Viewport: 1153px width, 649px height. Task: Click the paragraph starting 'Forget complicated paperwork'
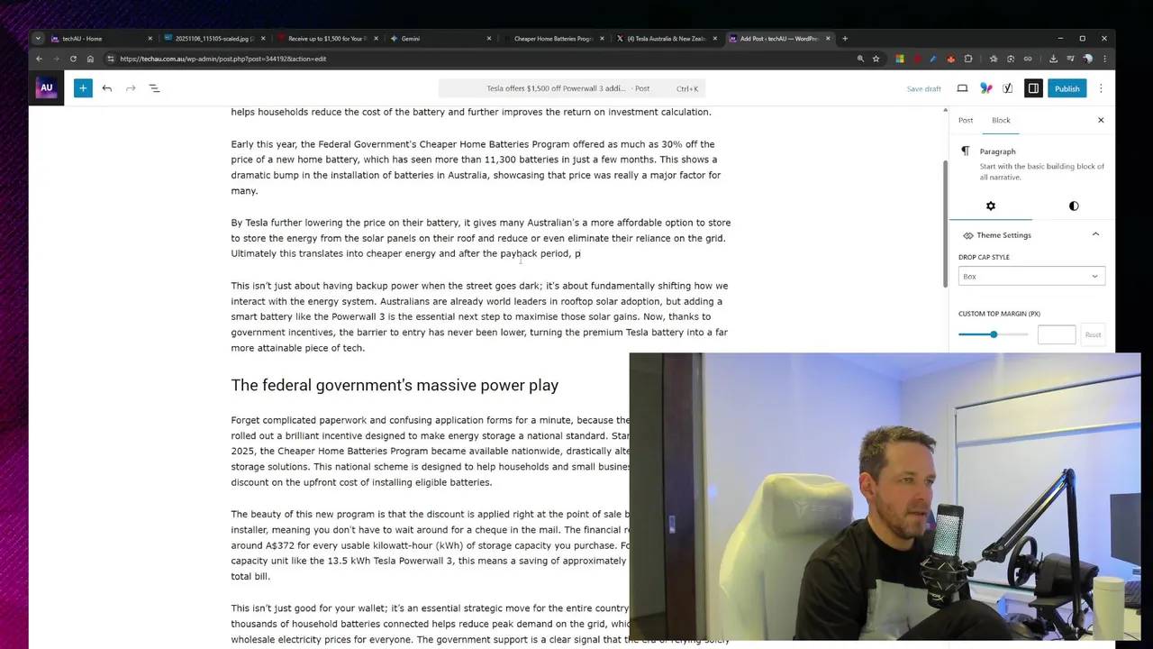click(431, 451)
